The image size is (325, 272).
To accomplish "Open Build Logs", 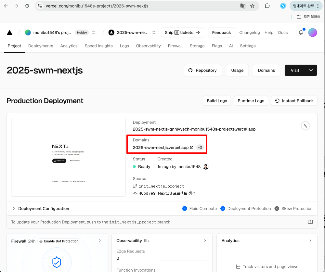I will [x=217, y=101].
